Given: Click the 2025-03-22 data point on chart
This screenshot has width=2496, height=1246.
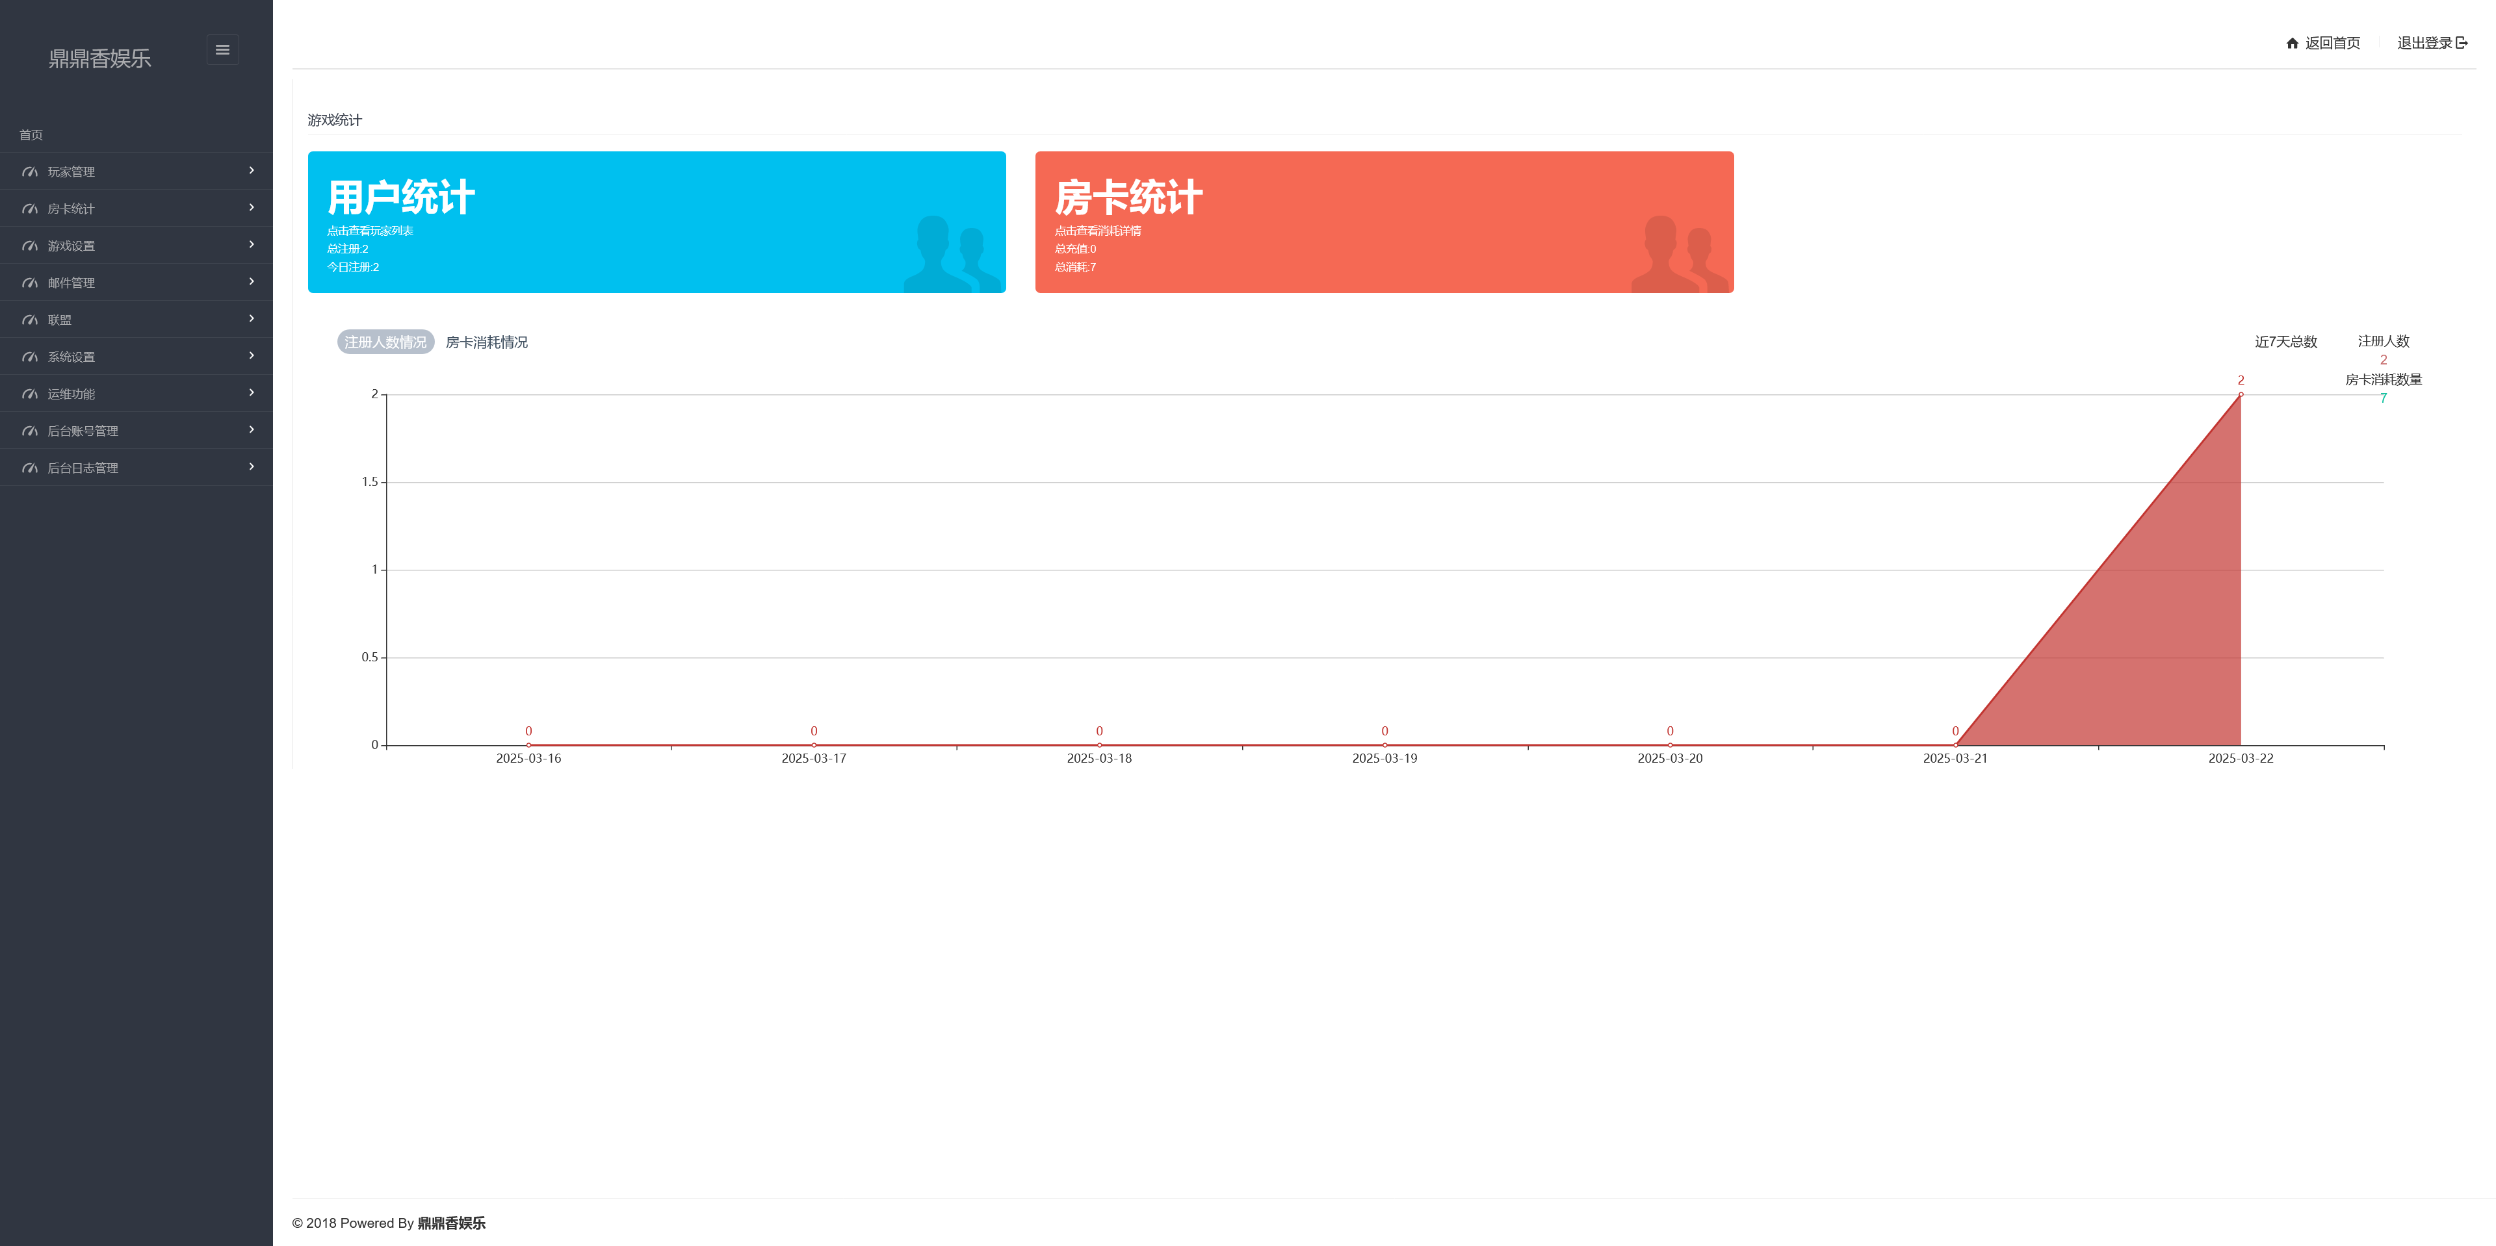Looking at the screenshot, I should pos(2240,395).
